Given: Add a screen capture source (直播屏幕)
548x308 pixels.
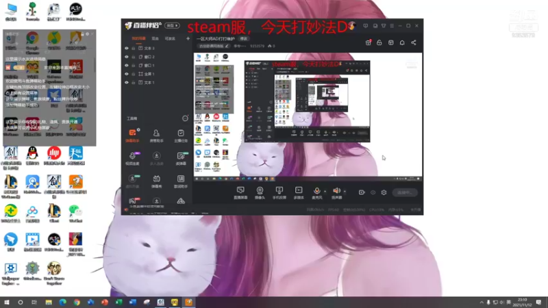Looking at the screenshot, I should coord(240,192).
